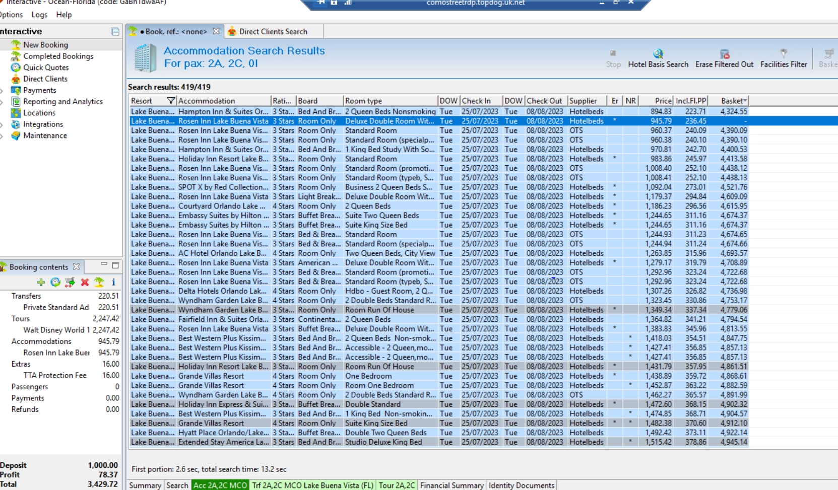Sort by the Supplier column header
Image resolution: width=838 pixels, height=490 pixels.
click(588, 101)
